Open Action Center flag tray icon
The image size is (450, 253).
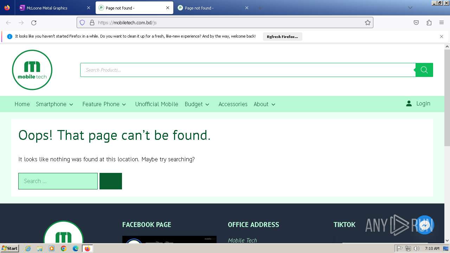point(400,248)
